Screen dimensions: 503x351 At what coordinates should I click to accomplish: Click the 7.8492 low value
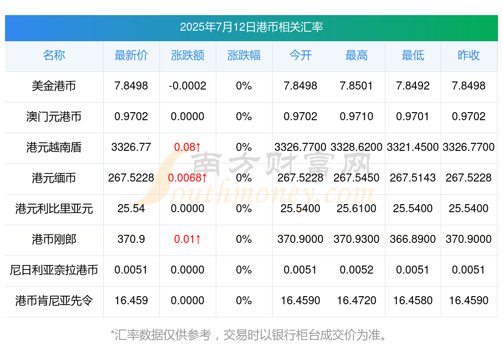click(x=413, y=85)
